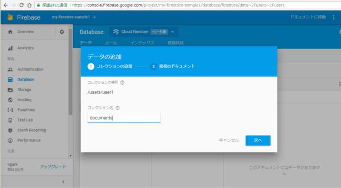Image resolution: width=341 pixels, height=188 pixels.
Task: Click the secure connection padlock icon
Action: (x=38, y=5)
